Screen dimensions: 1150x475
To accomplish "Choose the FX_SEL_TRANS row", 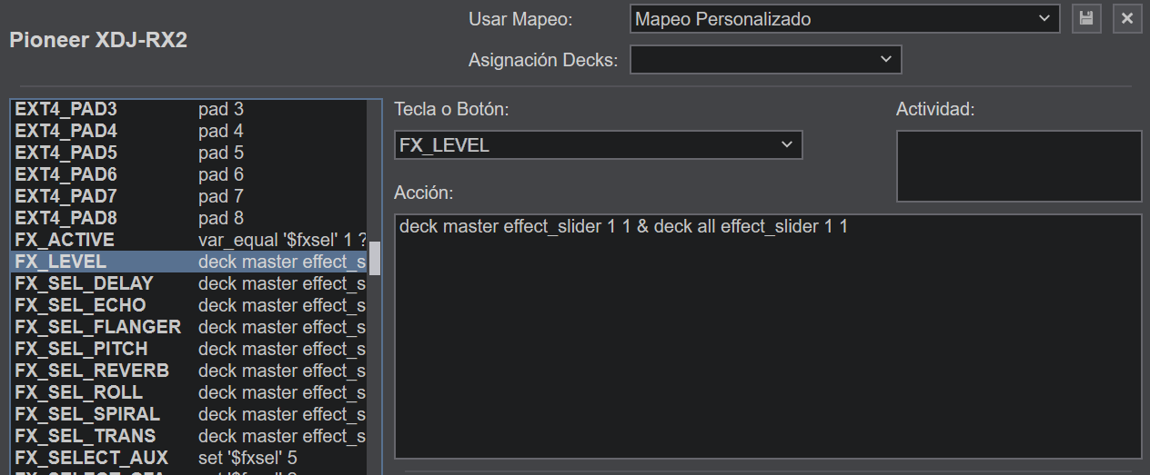I will [191, 436].
